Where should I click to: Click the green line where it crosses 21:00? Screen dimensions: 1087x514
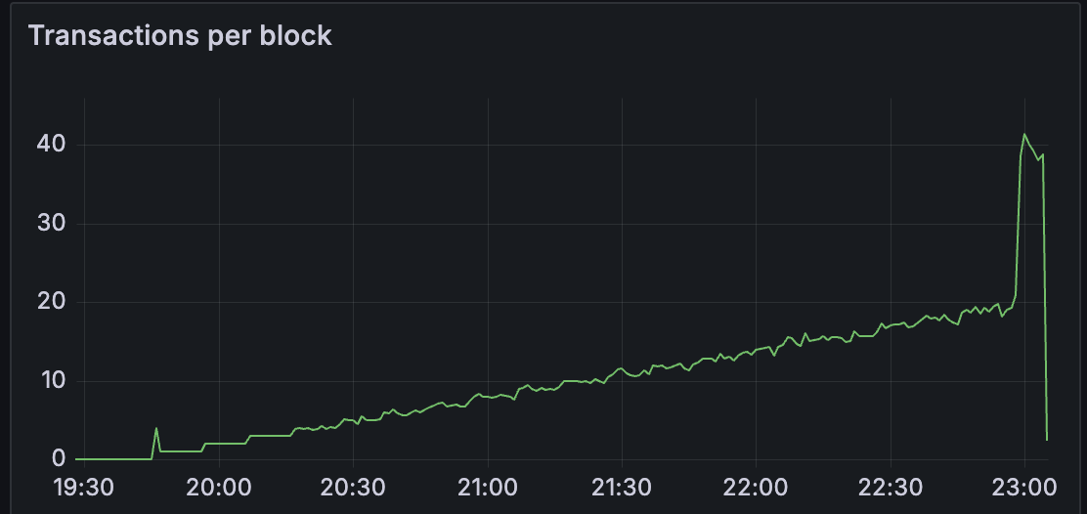[487, 397]
